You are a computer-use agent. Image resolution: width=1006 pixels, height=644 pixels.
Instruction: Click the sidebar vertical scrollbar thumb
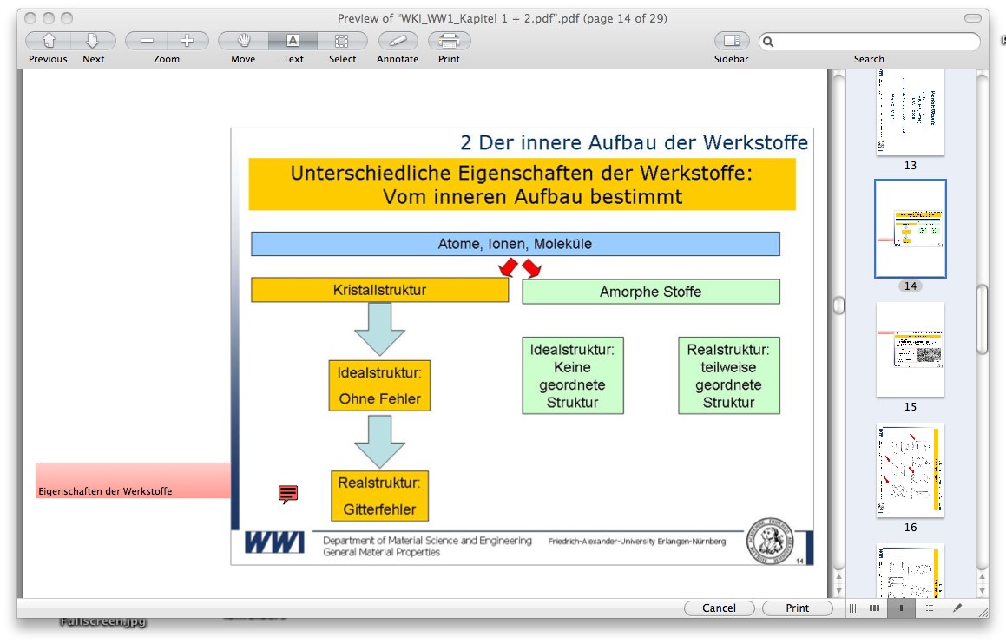pos(982,319)
